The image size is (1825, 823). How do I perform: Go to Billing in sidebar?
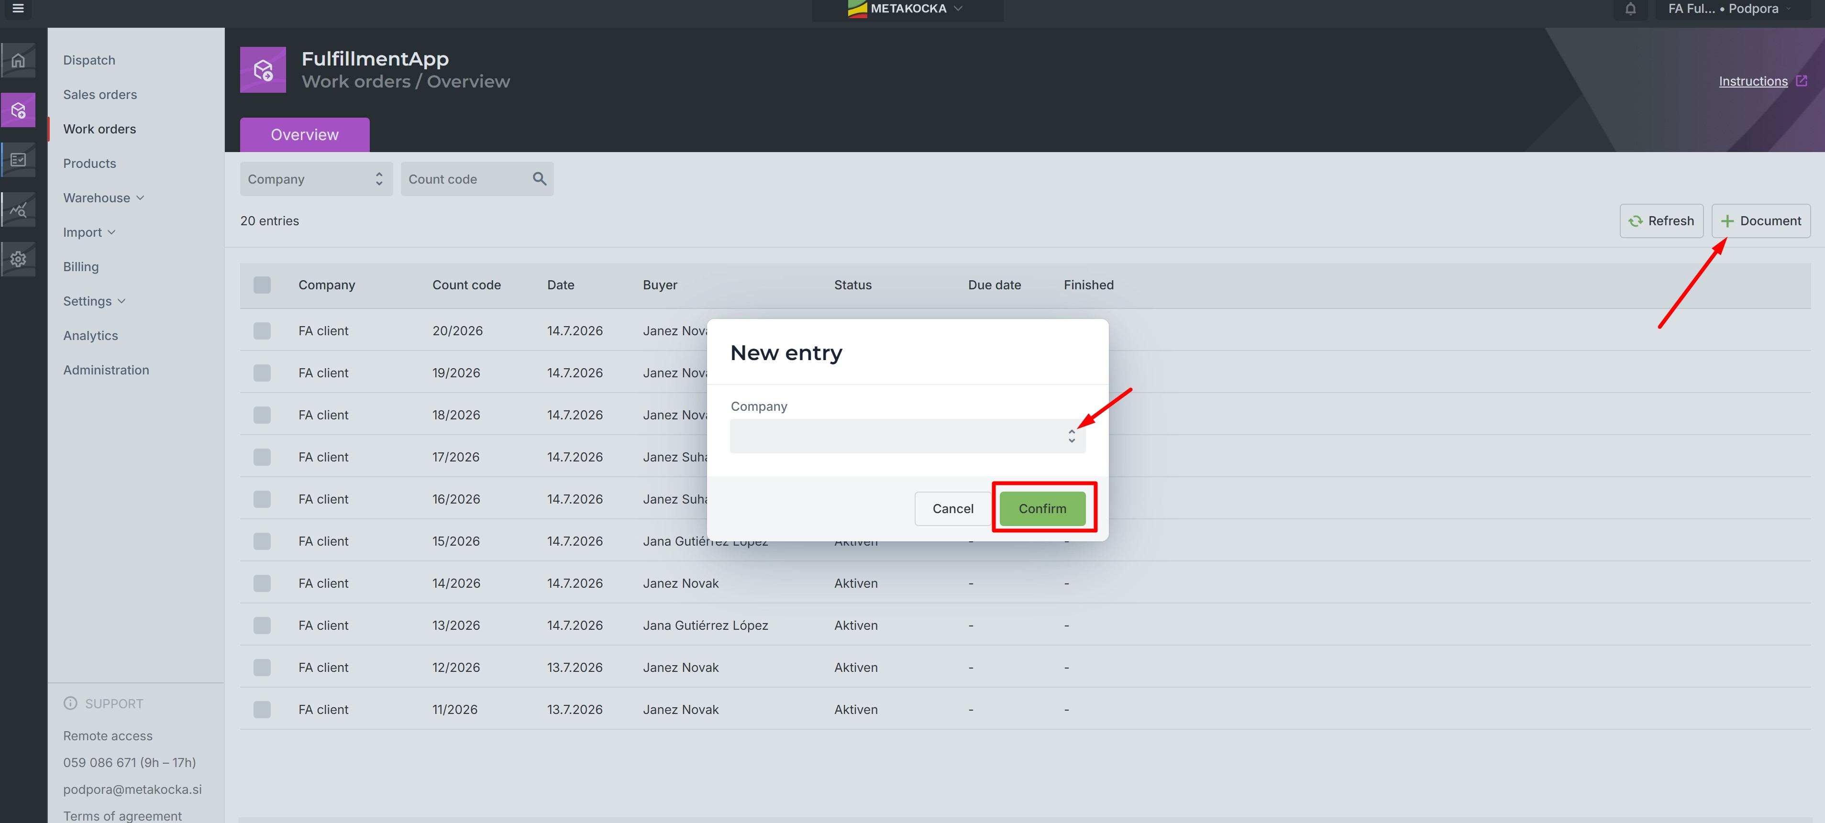point(81,266)
